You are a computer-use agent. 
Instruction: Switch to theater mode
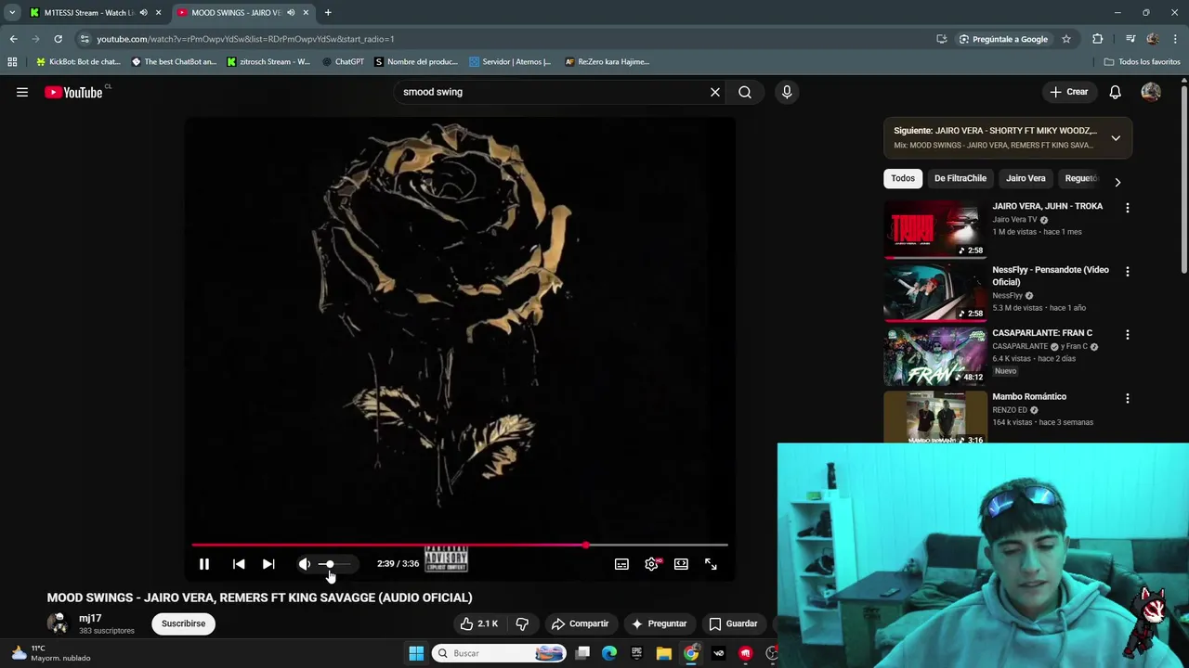pyautogui.click(x=681, y=564)
